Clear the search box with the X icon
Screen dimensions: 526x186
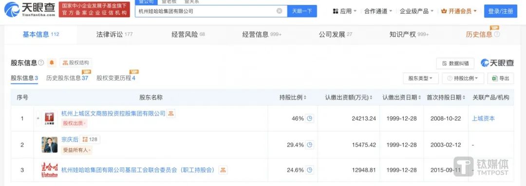(x=279, y=11)
